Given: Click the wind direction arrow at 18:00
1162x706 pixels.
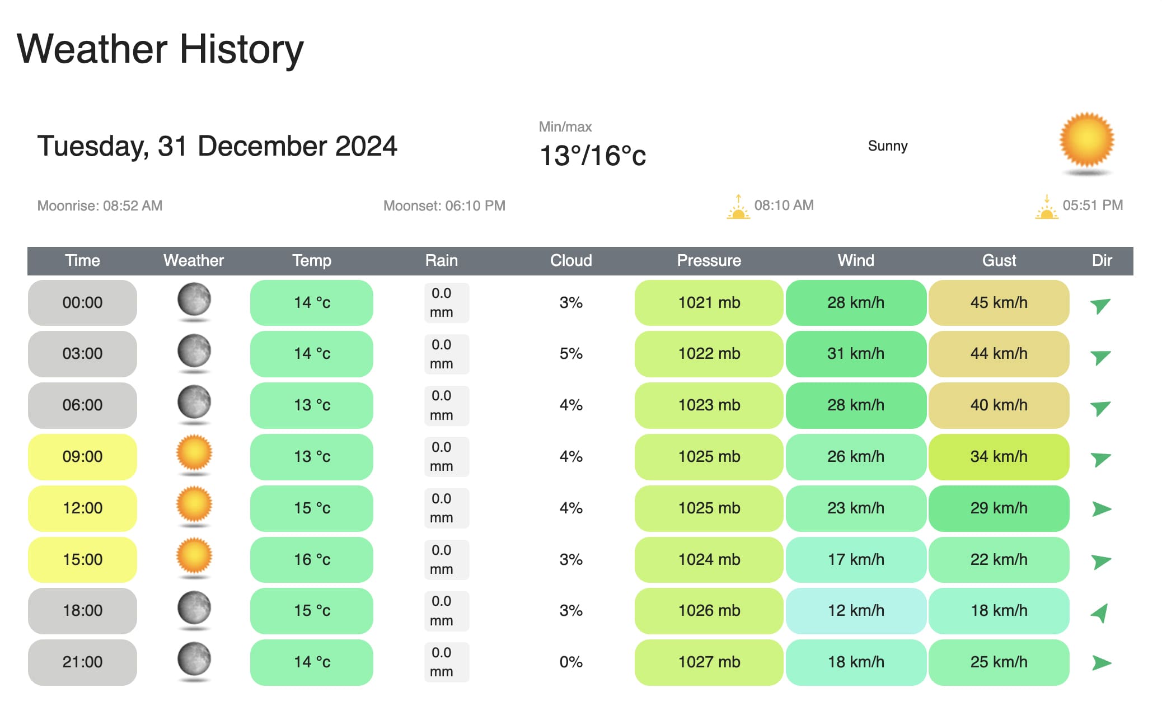Looking at the screenshot, I should pyautogui.click(x=1100, y=613).
